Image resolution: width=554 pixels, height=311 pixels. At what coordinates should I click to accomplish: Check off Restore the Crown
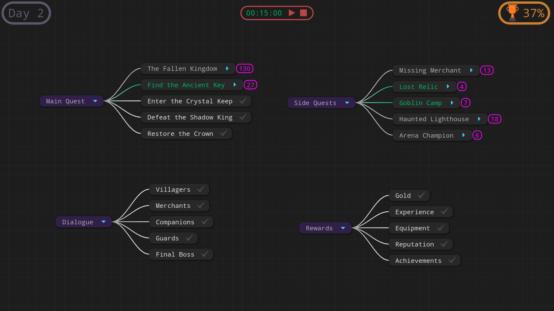[x=224, y=133]
